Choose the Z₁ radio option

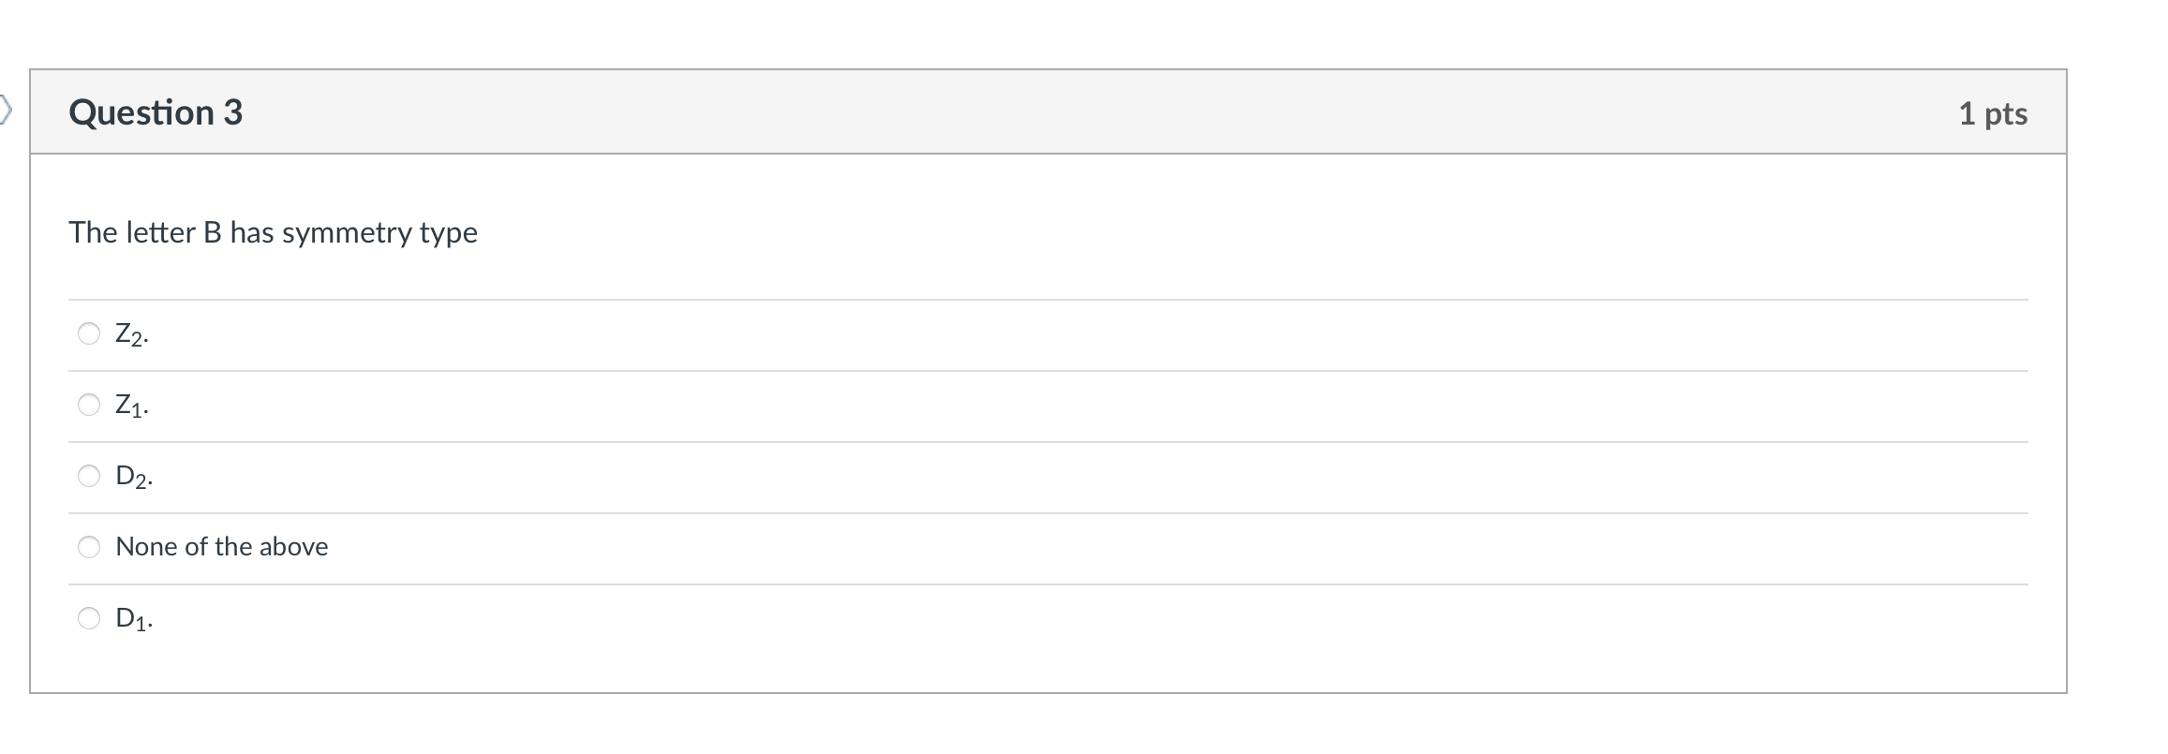(x=89, y=405)
